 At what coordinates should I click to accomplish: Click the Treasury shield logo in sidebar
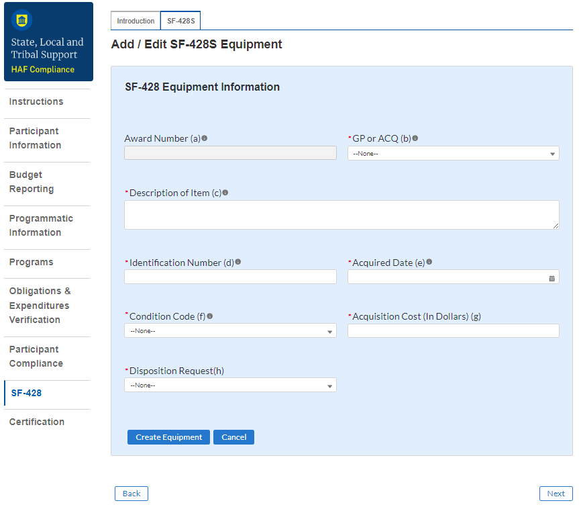click(x=21, y=21)
